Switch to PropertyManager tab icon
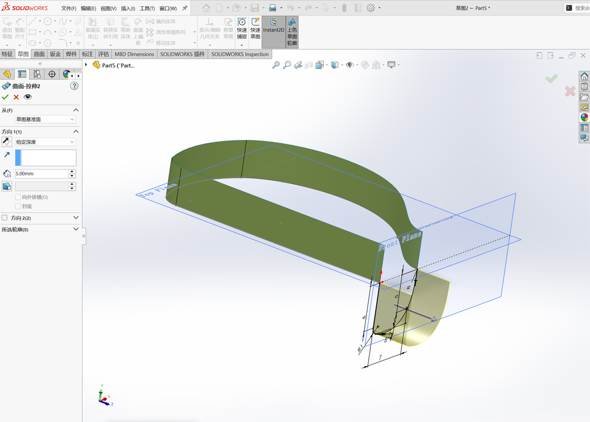The width and height of the screenshot is (590, 422). tap(22, 74)
